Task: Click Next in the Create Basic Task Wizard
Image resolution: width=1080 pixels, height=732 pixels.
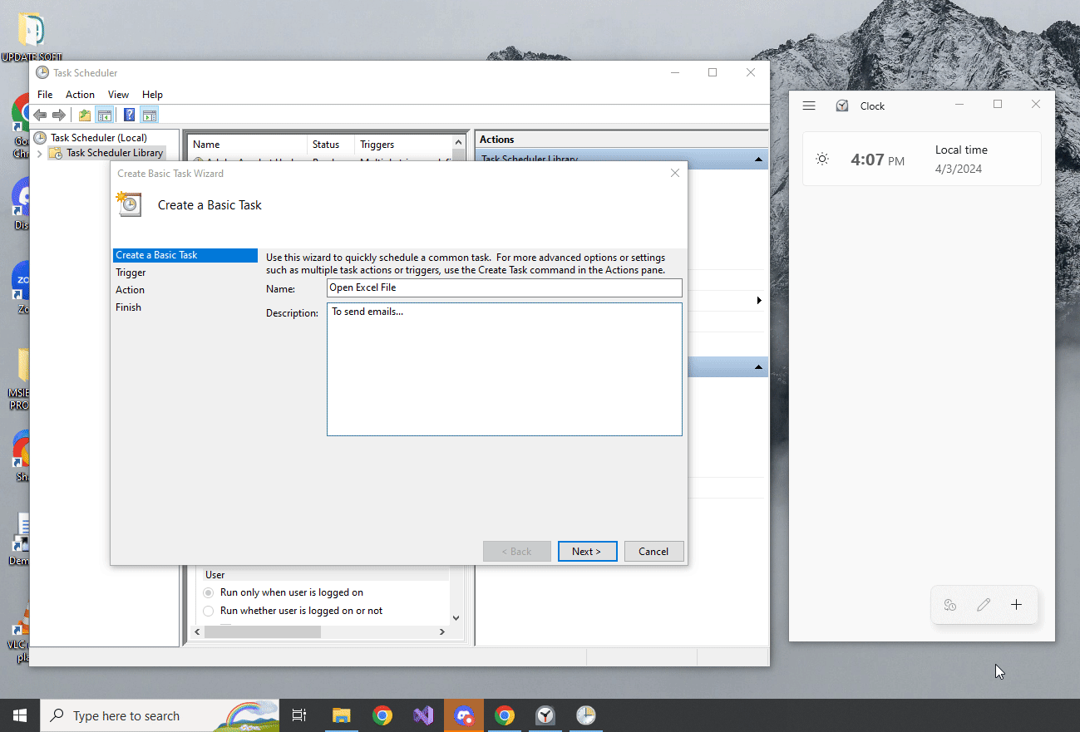Action: (588, 551)
